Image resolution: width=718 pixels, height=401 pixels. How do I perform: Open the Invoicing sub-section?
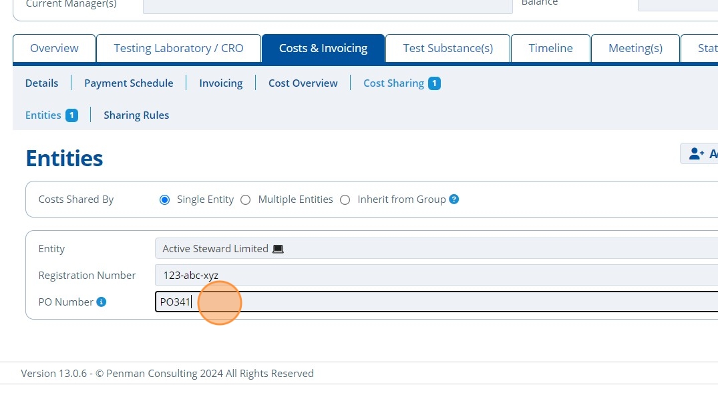[x=220, y=83]
